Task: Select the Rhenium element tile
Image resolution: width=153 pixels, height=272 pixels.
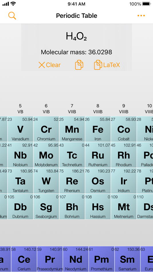Action: [x=72, y=181]
